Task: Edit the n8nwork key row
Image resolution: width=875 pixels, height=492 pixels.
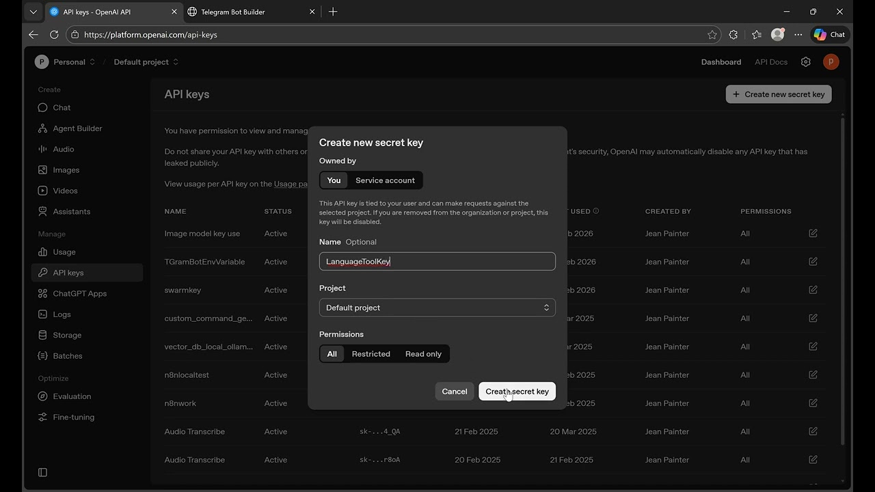Action: (x=813, y=403)
